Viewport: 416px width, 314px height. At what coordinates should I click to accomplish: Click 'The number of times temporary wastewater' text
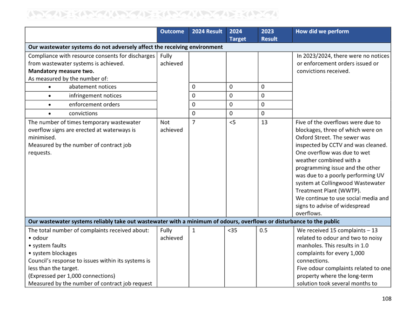84,122
